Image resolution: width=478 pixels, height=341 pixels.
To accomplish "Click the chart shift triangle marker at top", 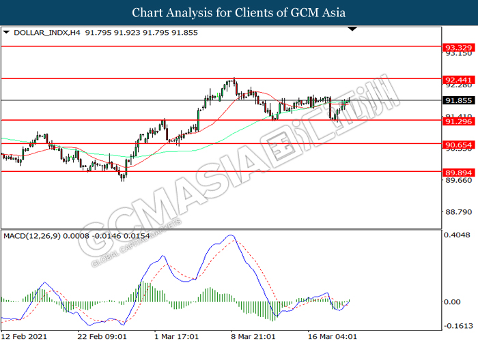I will 352,29.
